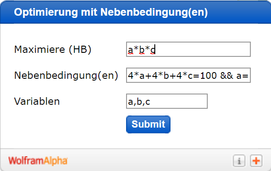This screenshot has height=171, width=271.
Task: Focus the Maximiere (HB) input field
Action: point(188,49)
